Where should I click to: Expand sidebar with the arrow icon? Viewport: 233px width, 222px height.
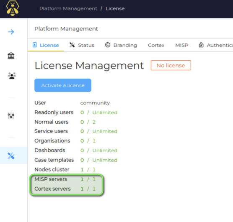[x=11, y=32]
